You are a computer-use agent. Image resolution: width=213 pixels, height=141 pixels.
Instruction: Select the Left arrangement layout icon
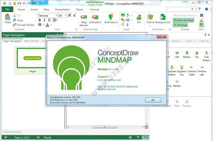click(177, 55)
